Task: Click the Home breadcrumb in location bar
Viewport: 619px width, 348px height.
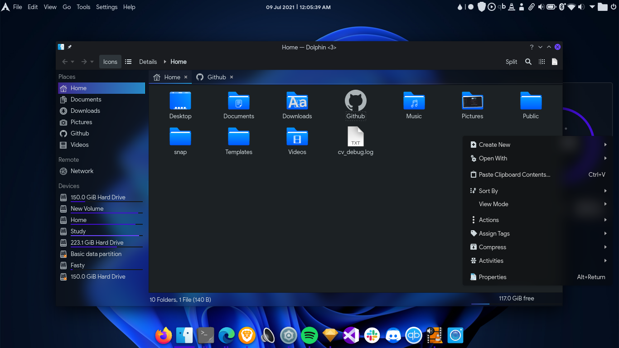Action: [x=179, y=62]
